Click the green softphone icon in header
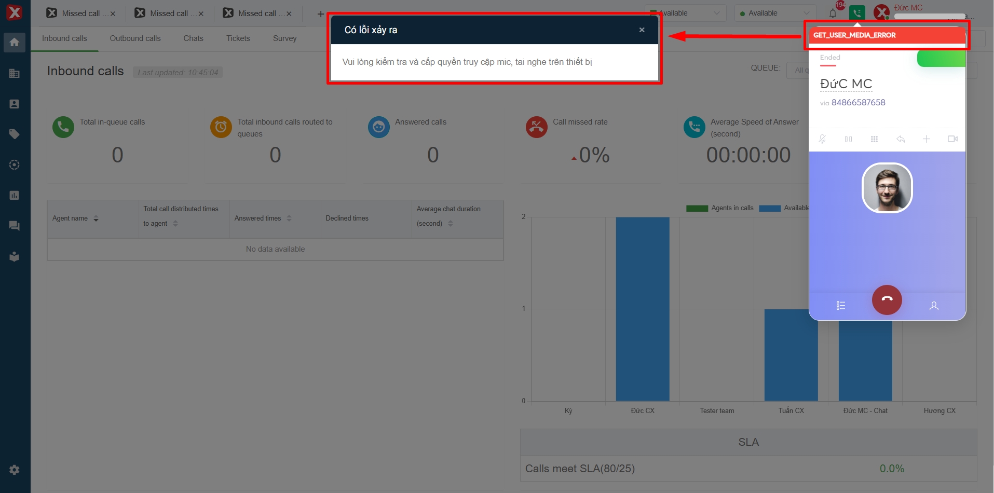The width and height of the screenshot is (994, 493). [x=857, y=13]
